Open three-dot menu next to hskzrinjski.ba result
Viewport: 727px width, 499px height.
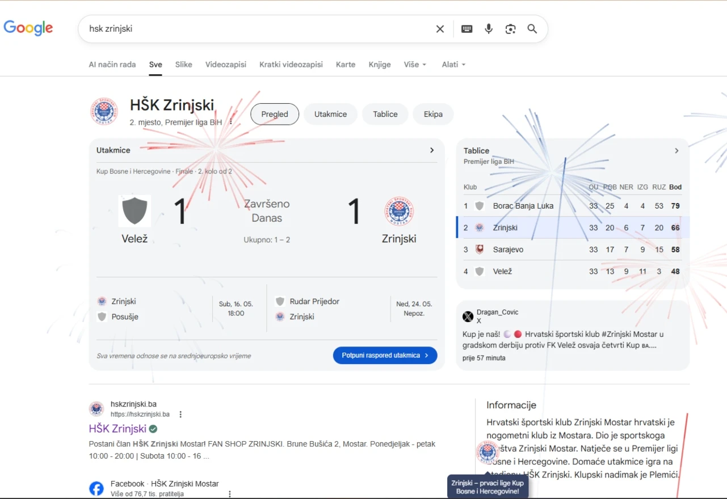point(180,415)
